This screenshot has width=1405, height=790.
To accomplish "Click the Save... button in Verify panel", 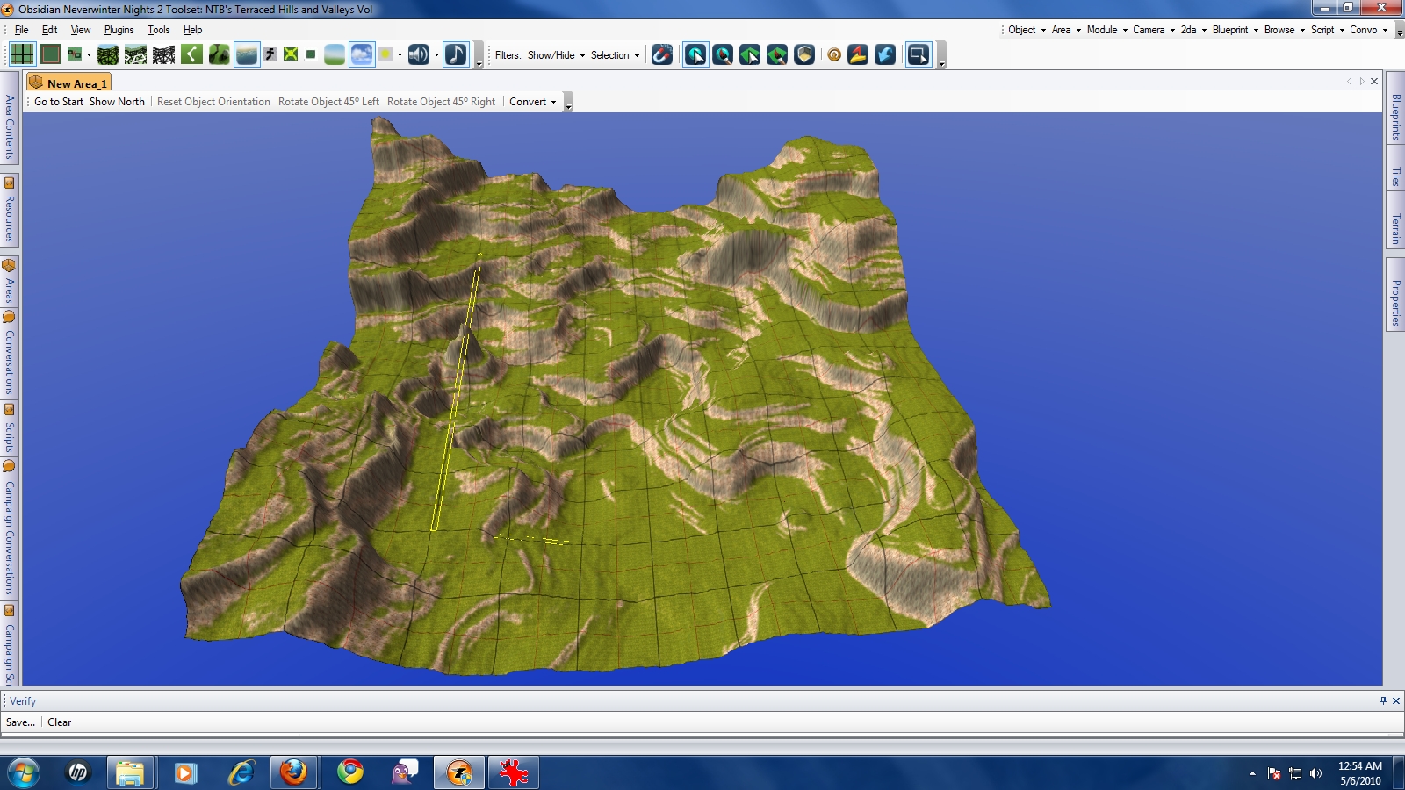I will 20,722.
